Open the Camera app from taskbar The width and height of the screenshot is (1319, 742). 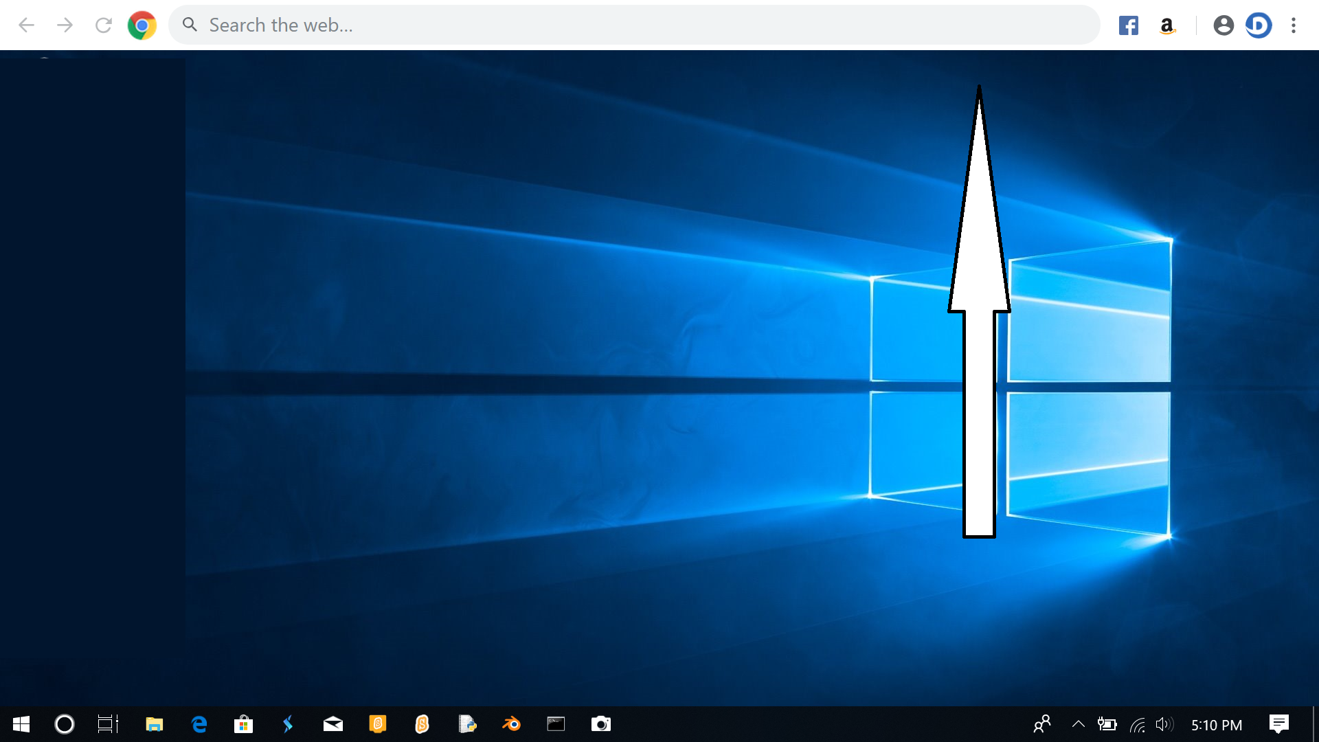(x=601, y=724)
